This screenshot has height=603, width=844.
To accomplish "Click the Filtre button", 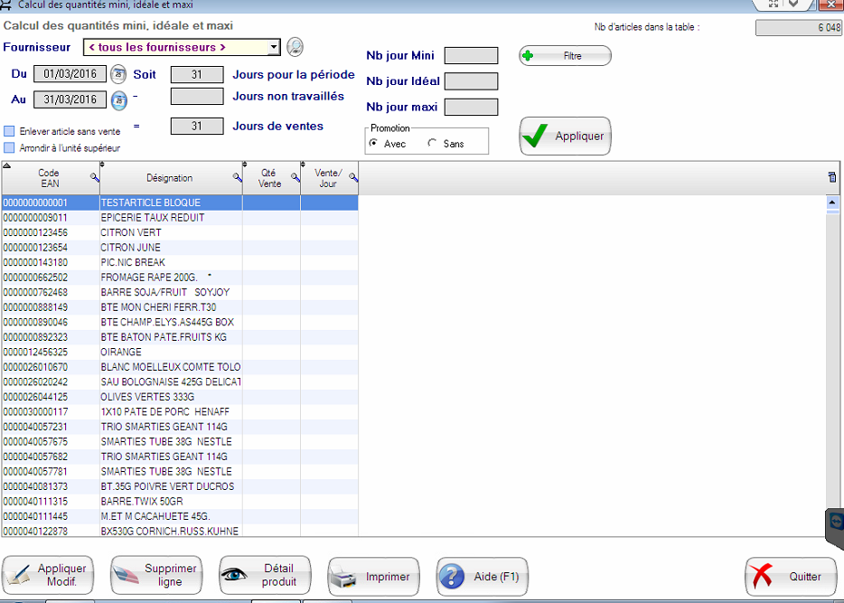I will [565, 56].
